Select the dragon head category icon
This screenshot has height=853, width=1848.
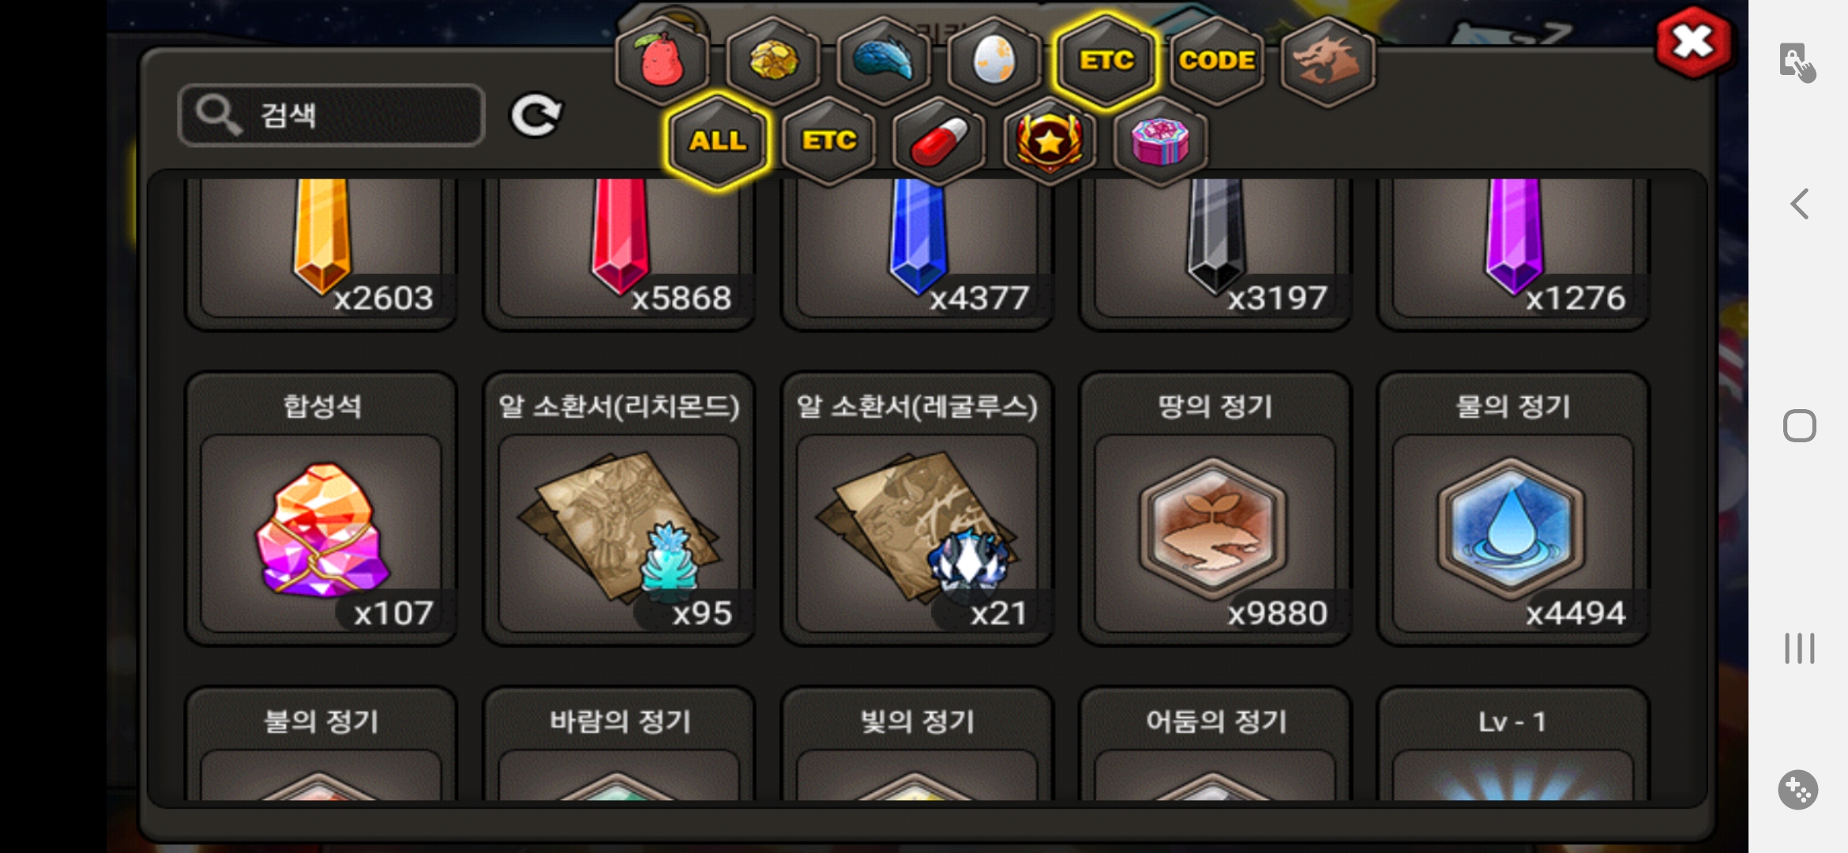1328,60
